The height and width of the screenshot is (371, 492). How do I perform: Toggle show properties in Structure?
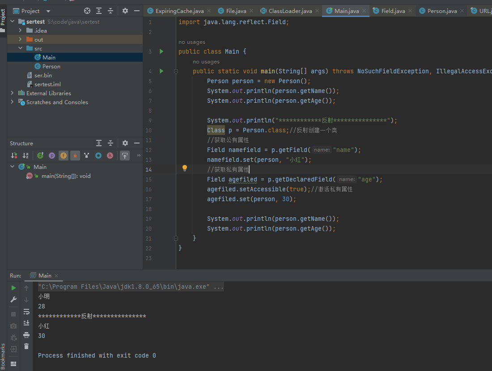point(52,156)
